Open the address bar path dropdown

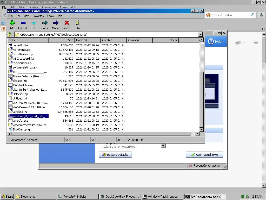[x=200, y=34]
